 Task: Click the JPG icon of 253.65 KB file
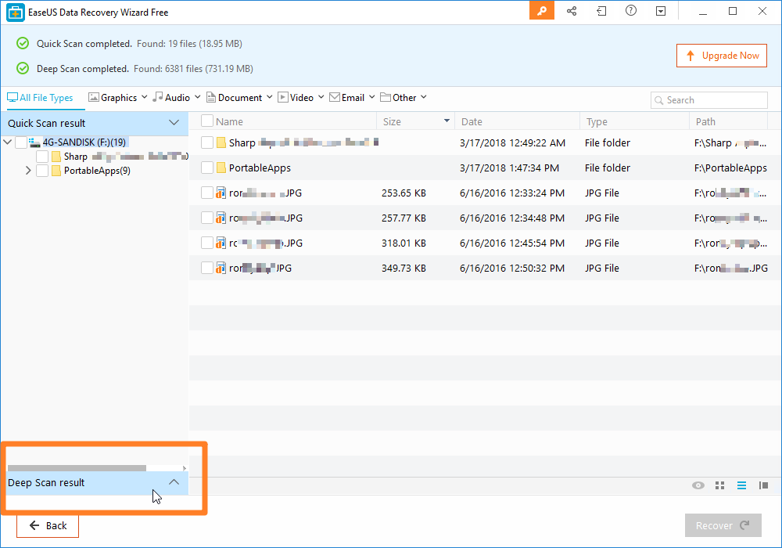pyautogui.click(x=221, y=193)
